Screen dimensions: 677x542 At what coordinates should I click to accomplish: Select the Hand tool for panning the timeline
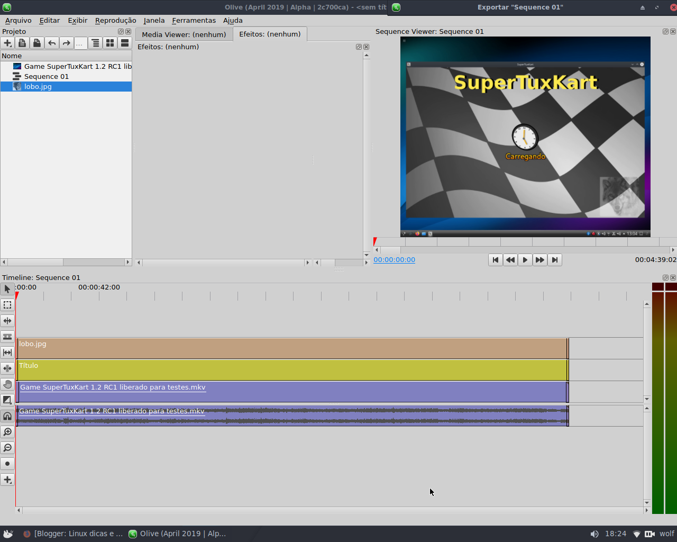[7, 384]
